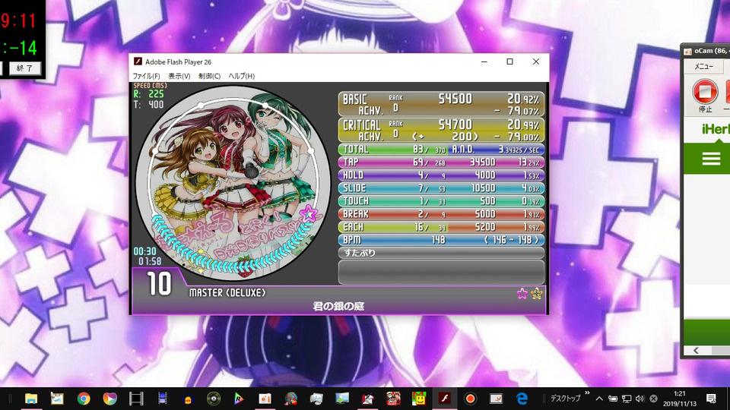Open the hamburger menu on the iHerb page

tap(711, 159)
